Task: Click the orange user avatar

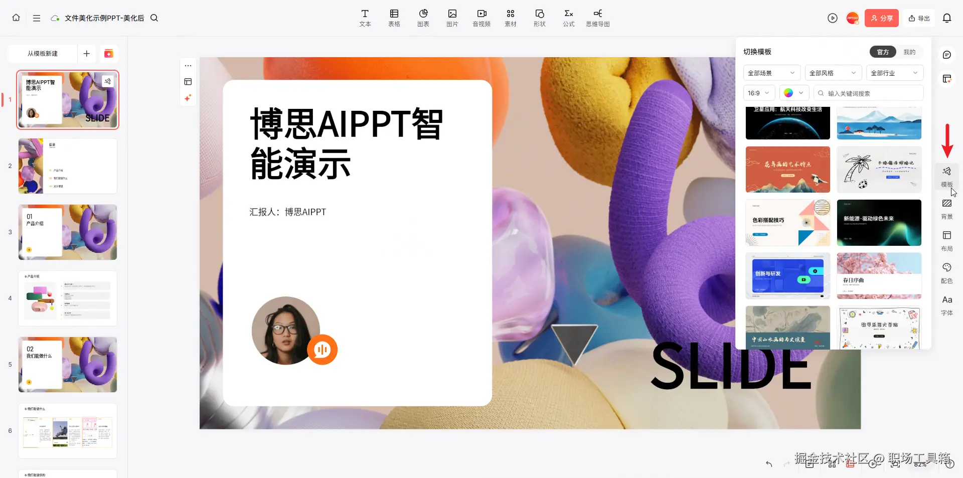Action: coord(853,18)
